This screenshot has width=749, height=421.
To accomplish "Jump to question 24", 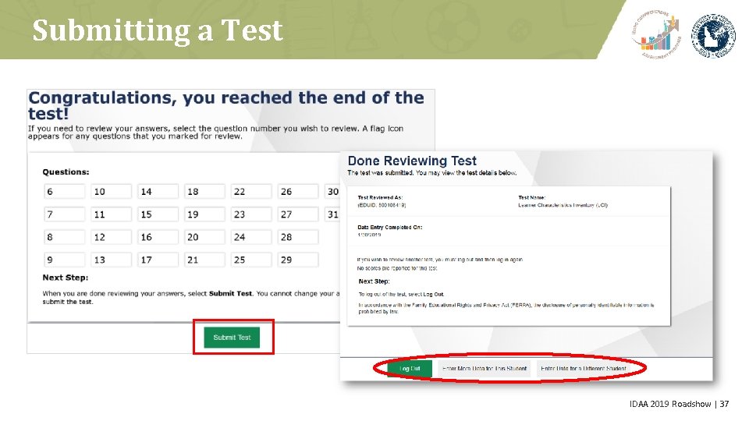I will tap(251, 237).
